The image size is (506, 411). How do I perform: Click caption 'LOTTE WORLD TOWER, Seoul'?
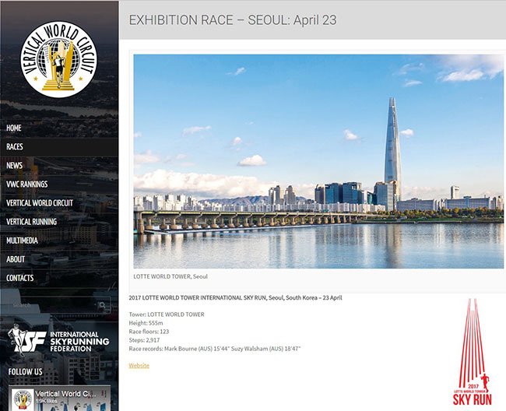[x=170, y=276]
